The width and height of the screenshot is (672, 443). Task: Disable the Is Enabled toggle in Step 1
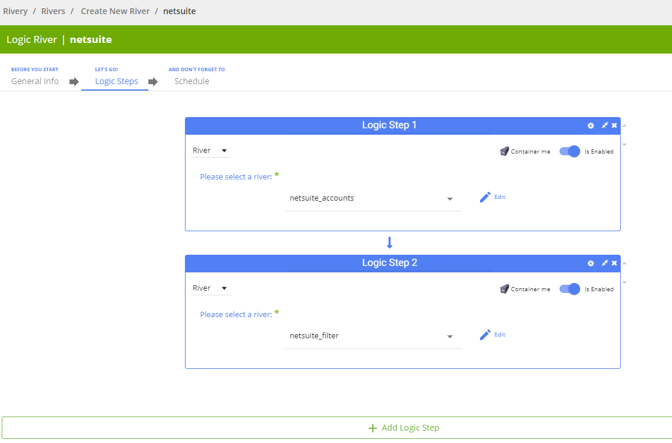(570, 151)
